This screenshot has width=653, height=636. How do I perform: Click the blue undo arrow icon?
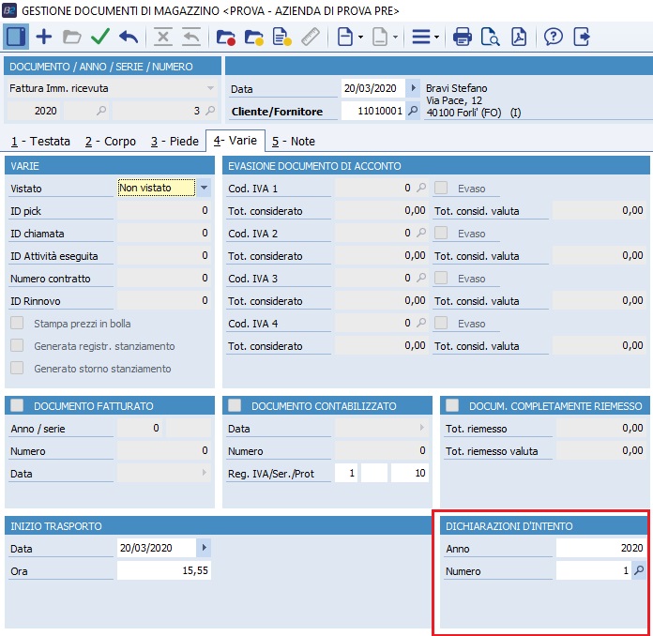point(129,37)
